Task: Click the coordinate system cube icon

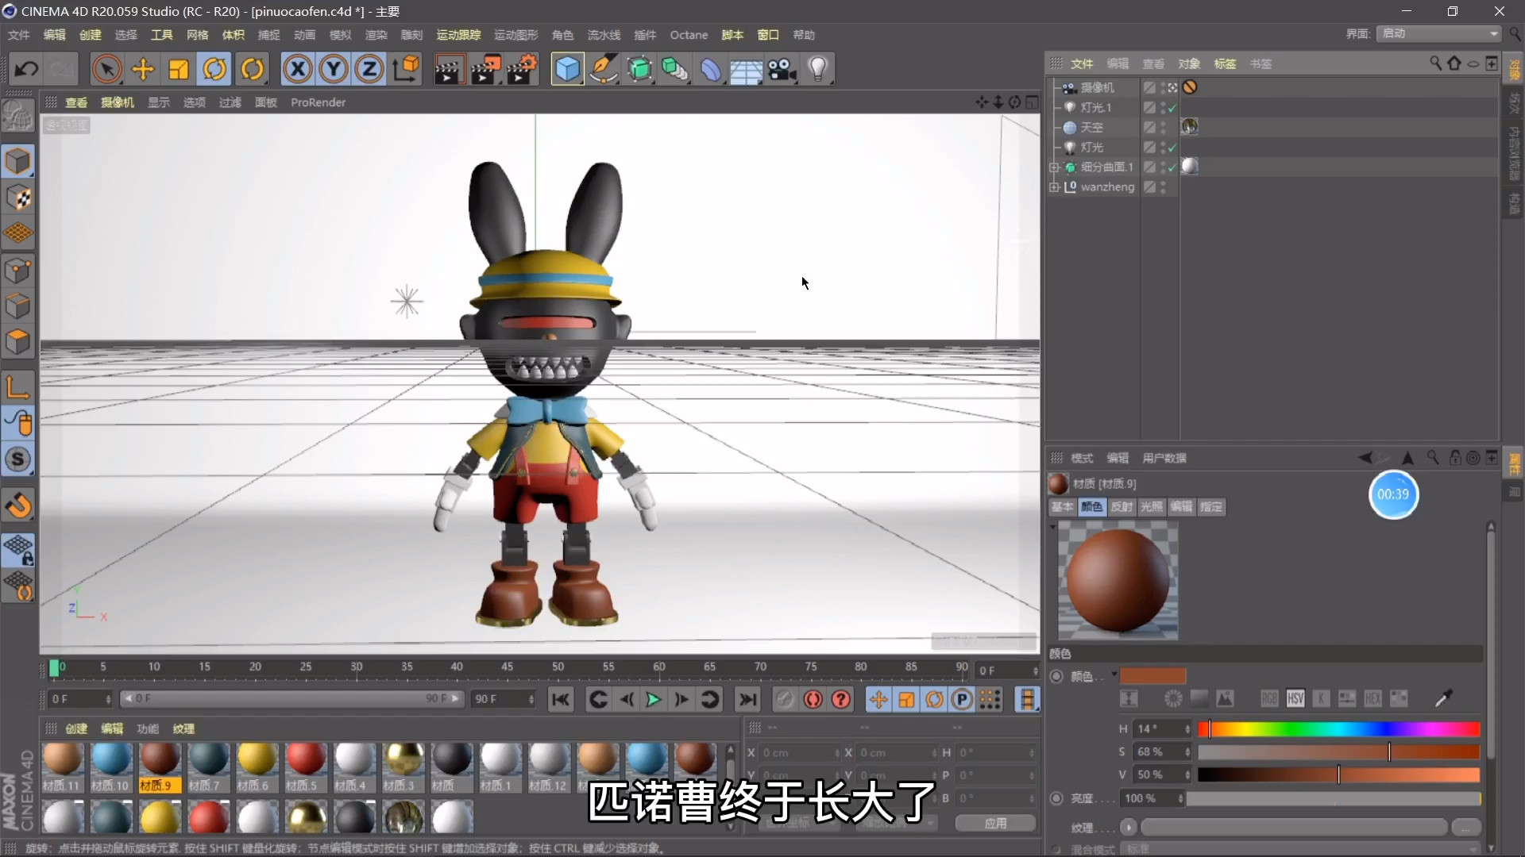Action: (x=406, y=69)
